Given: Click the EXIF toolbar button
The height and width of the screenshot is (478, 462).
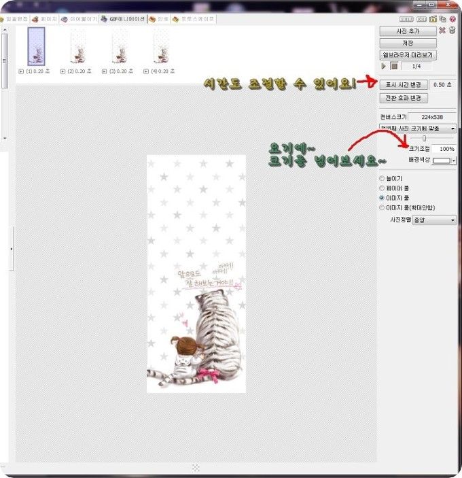Looking at the screenshot, I should tap(421, 19).
